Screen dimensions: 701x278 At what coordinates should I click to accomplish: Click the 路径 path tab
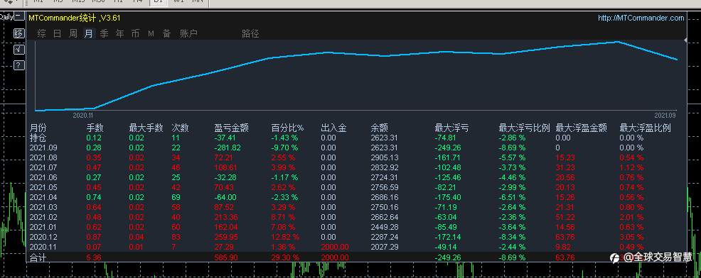click(250, 33)
